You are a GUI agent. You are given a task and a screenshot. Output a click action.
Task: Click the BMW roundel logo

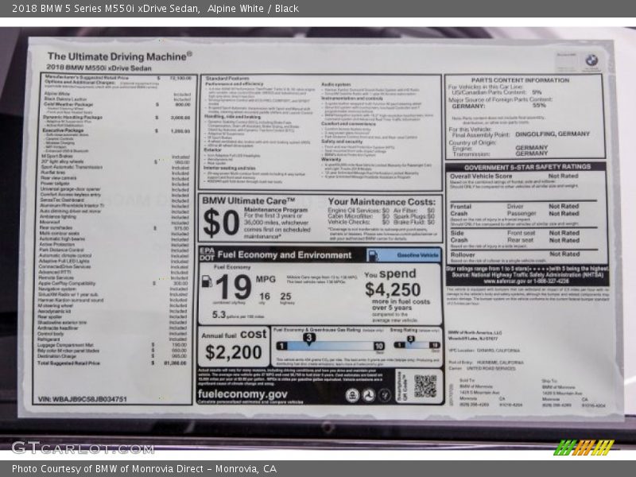click(591, 60)
